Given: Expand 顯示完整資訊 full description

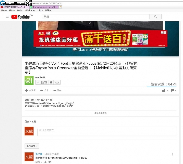Looking at the screenshot, I should click(x=100, y=113).
